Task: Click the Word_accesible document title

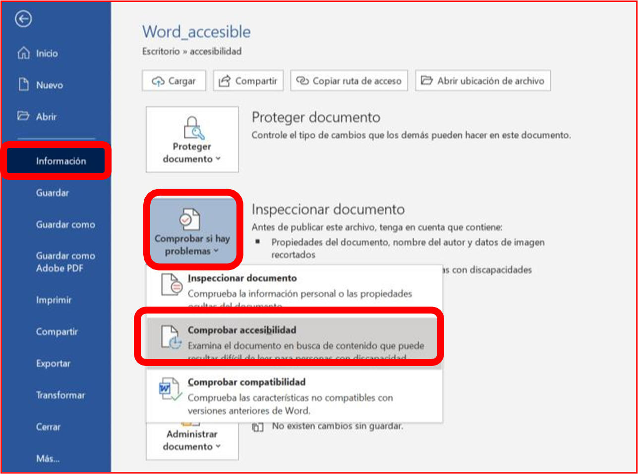Action: (196, 32)
